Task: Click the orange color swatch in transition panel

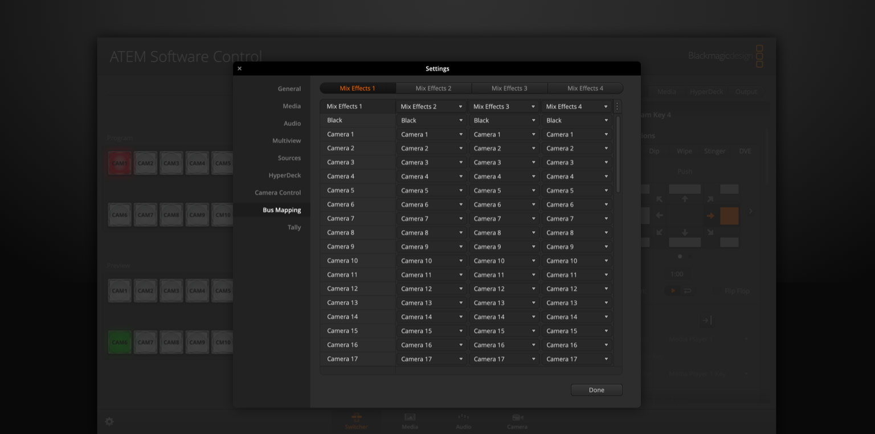Action: coord(729,216)
